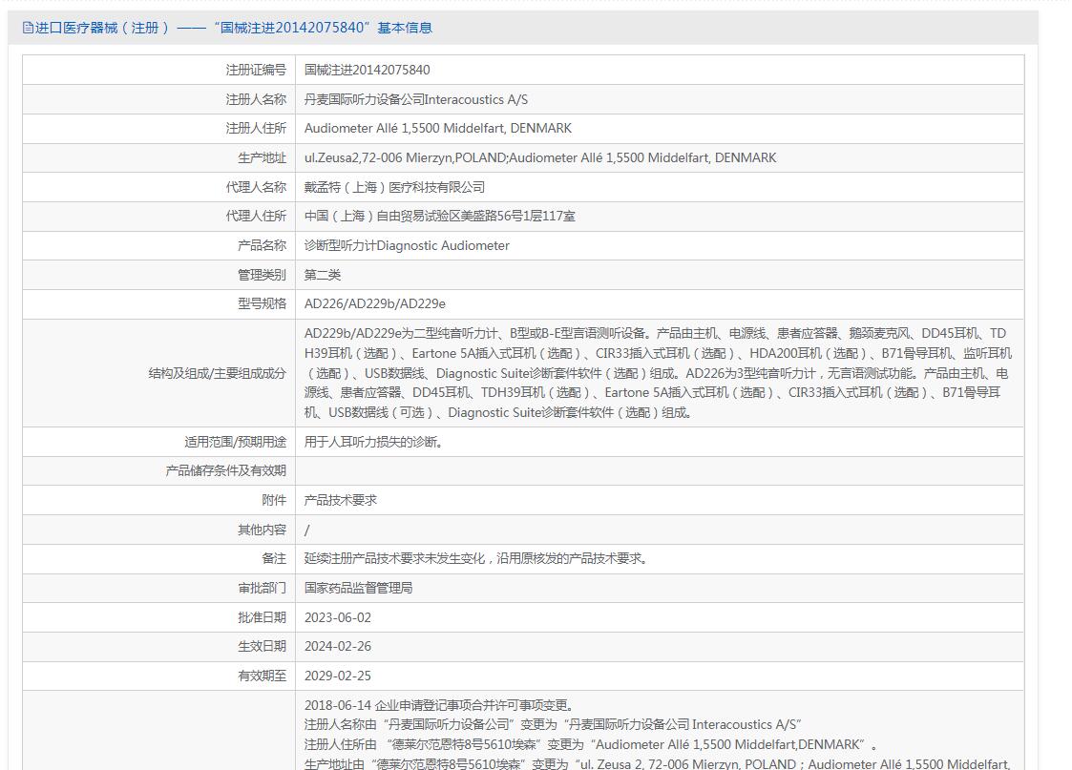Click the label 其他内容

click(262, 530)
